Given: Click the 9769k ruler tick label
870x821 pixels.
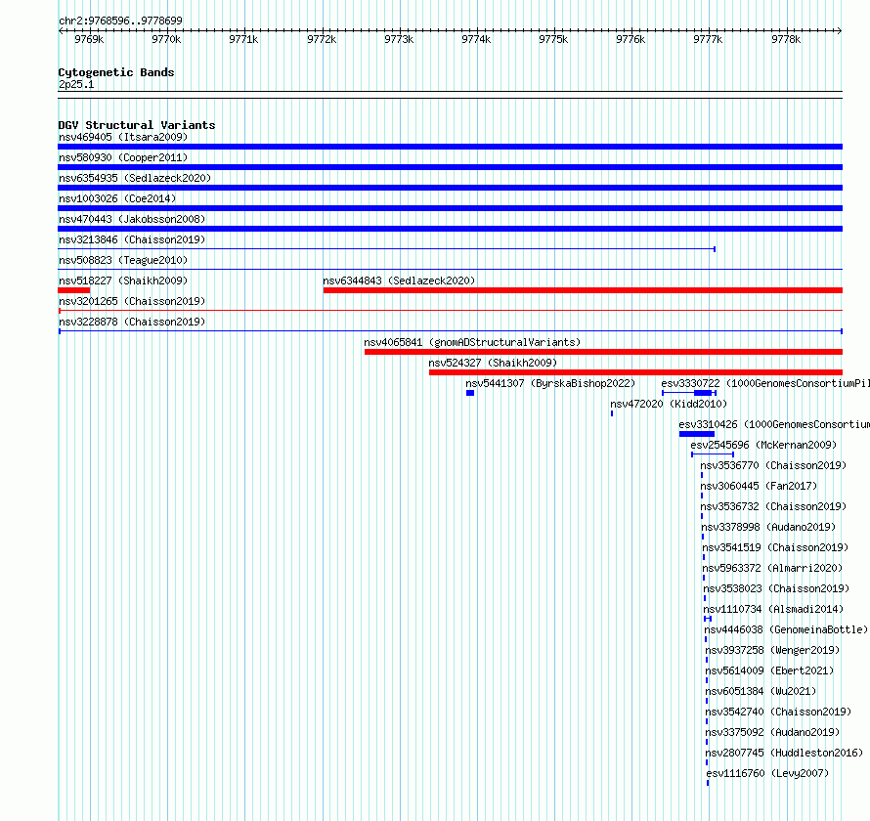Looking at the screenshot, I should (89, 39).
